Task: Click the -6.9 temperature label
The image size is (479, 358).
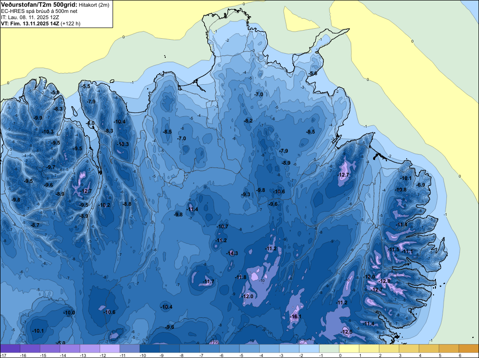Action: coord(421,185)
